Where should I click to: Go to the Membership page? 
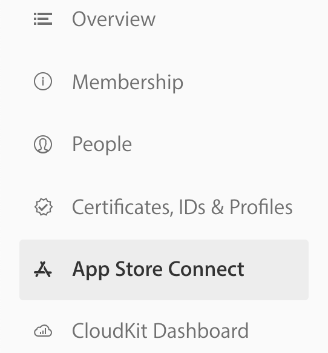pyautogui.click(x=128, y=82)
